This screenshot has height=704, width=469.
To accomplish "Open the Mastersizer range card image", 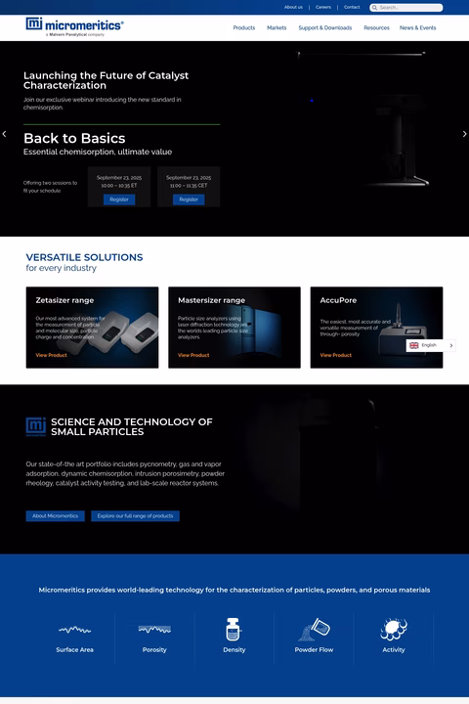I will [234, 328].
